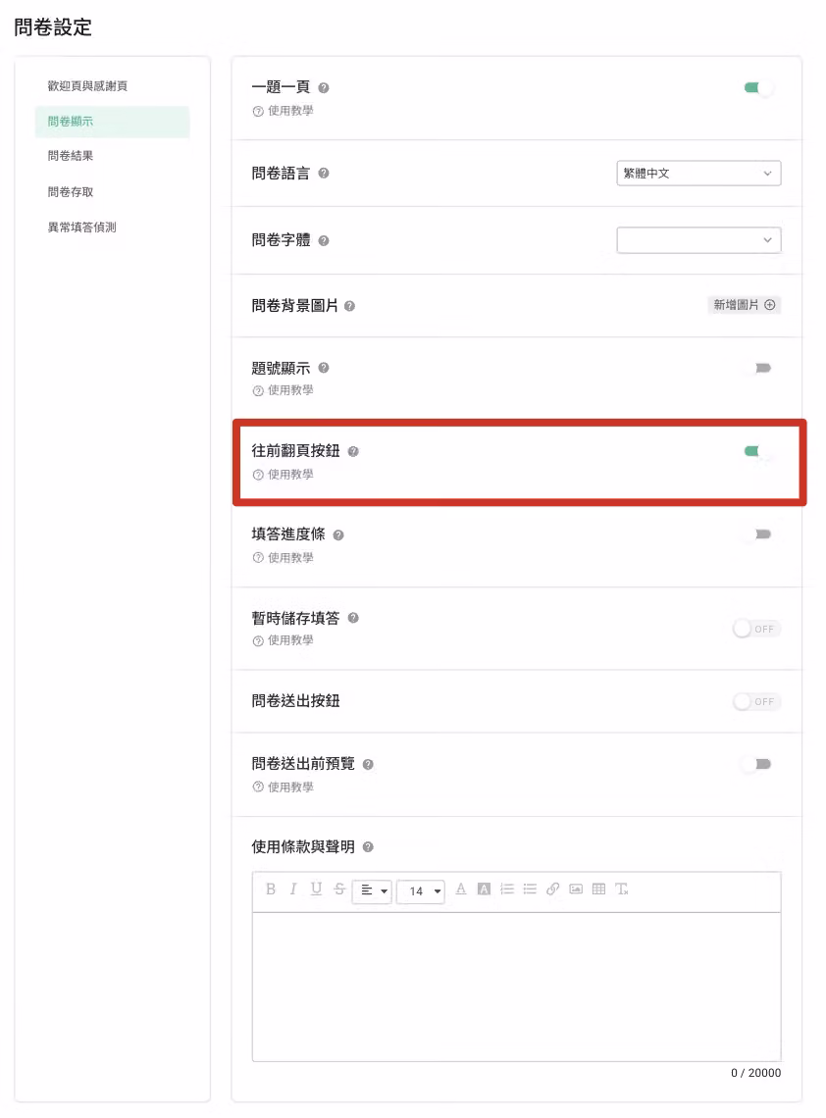Click the 新增圖片 button
This screenshot has height=1118, width=826.
coord(745,305)
